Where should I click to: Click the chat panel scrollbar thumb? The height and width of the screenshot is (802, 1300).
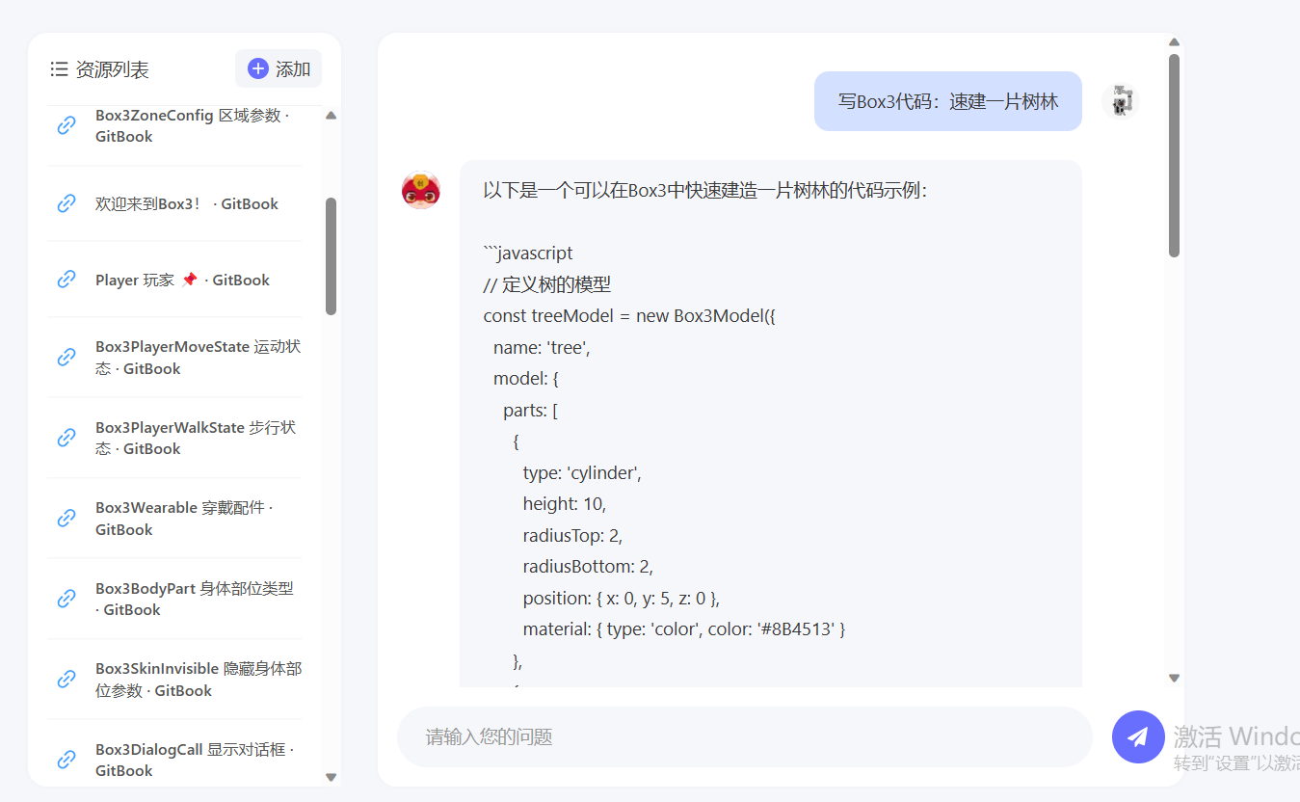click(1174, 155)
